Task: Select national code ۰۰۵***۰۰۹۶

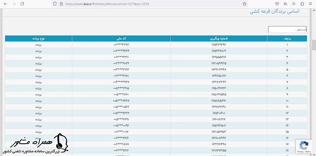Action: tap(121, 126)
